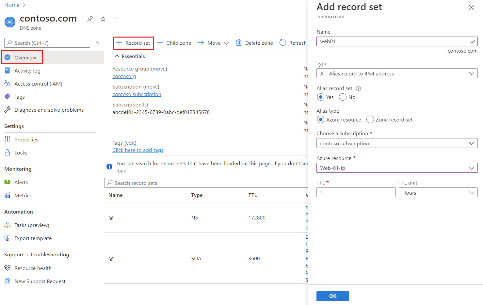Select No for Alias record set

click(x=343, y=97)
